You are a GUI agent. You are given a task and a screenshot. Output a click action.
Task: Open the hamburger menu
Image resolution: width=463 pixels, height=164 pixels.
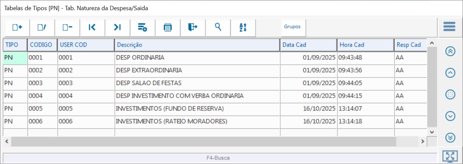coord(449,27)
